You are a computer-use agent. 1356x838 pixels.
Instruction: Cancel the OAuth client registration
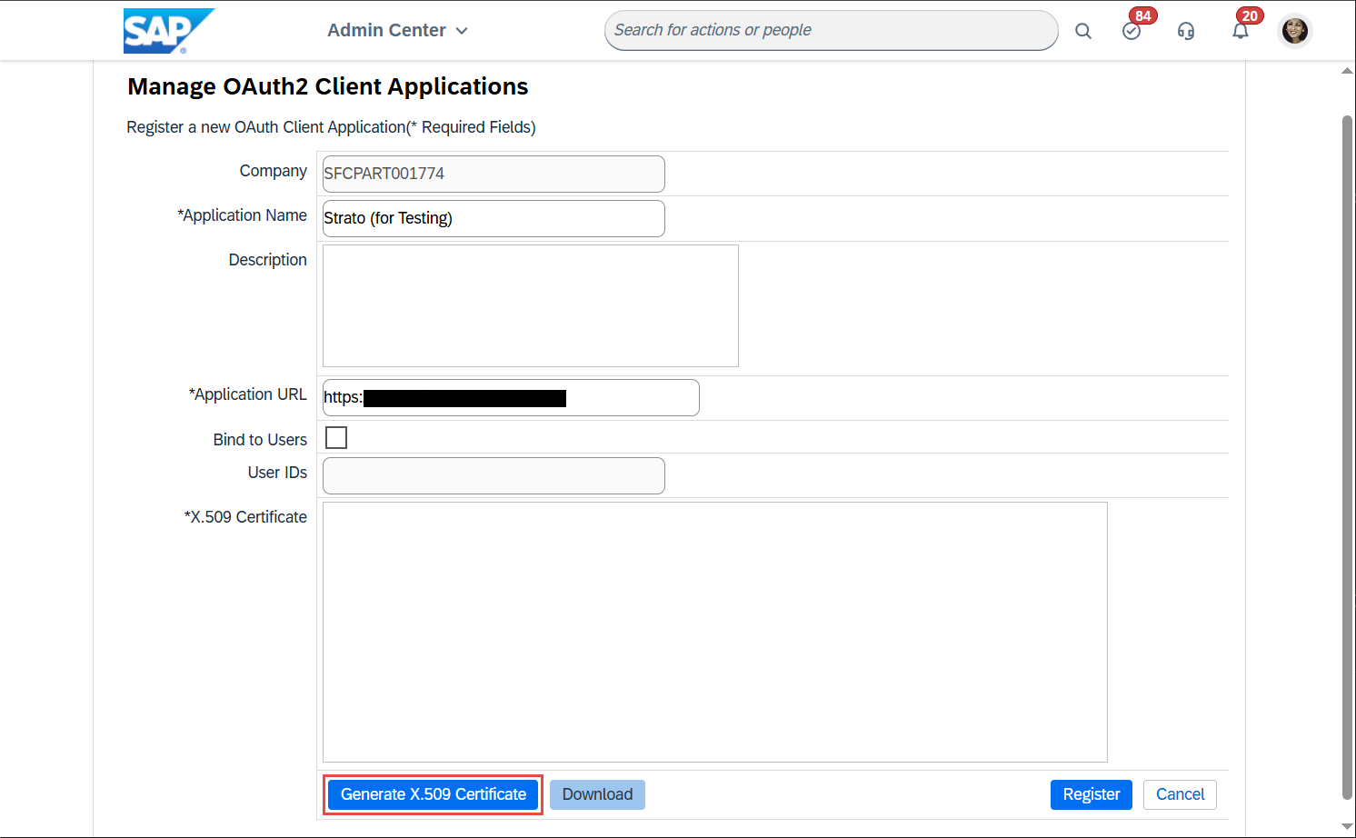[1180, 794]
